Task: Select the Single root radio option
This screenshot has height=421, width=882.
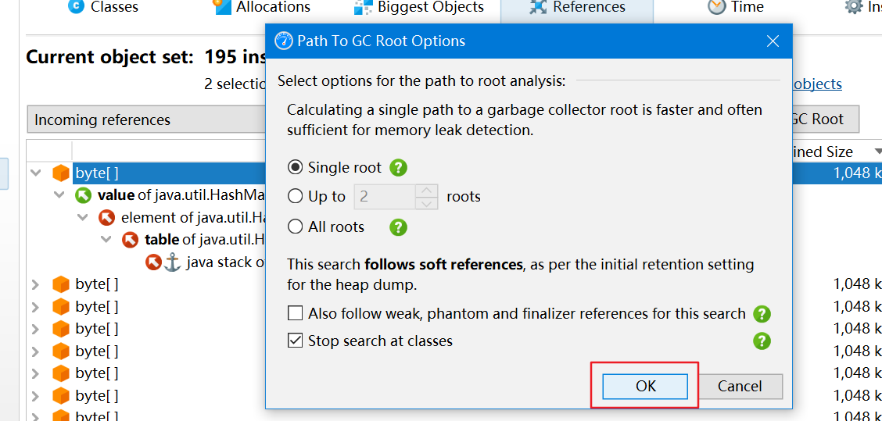Action: [295, 167]
